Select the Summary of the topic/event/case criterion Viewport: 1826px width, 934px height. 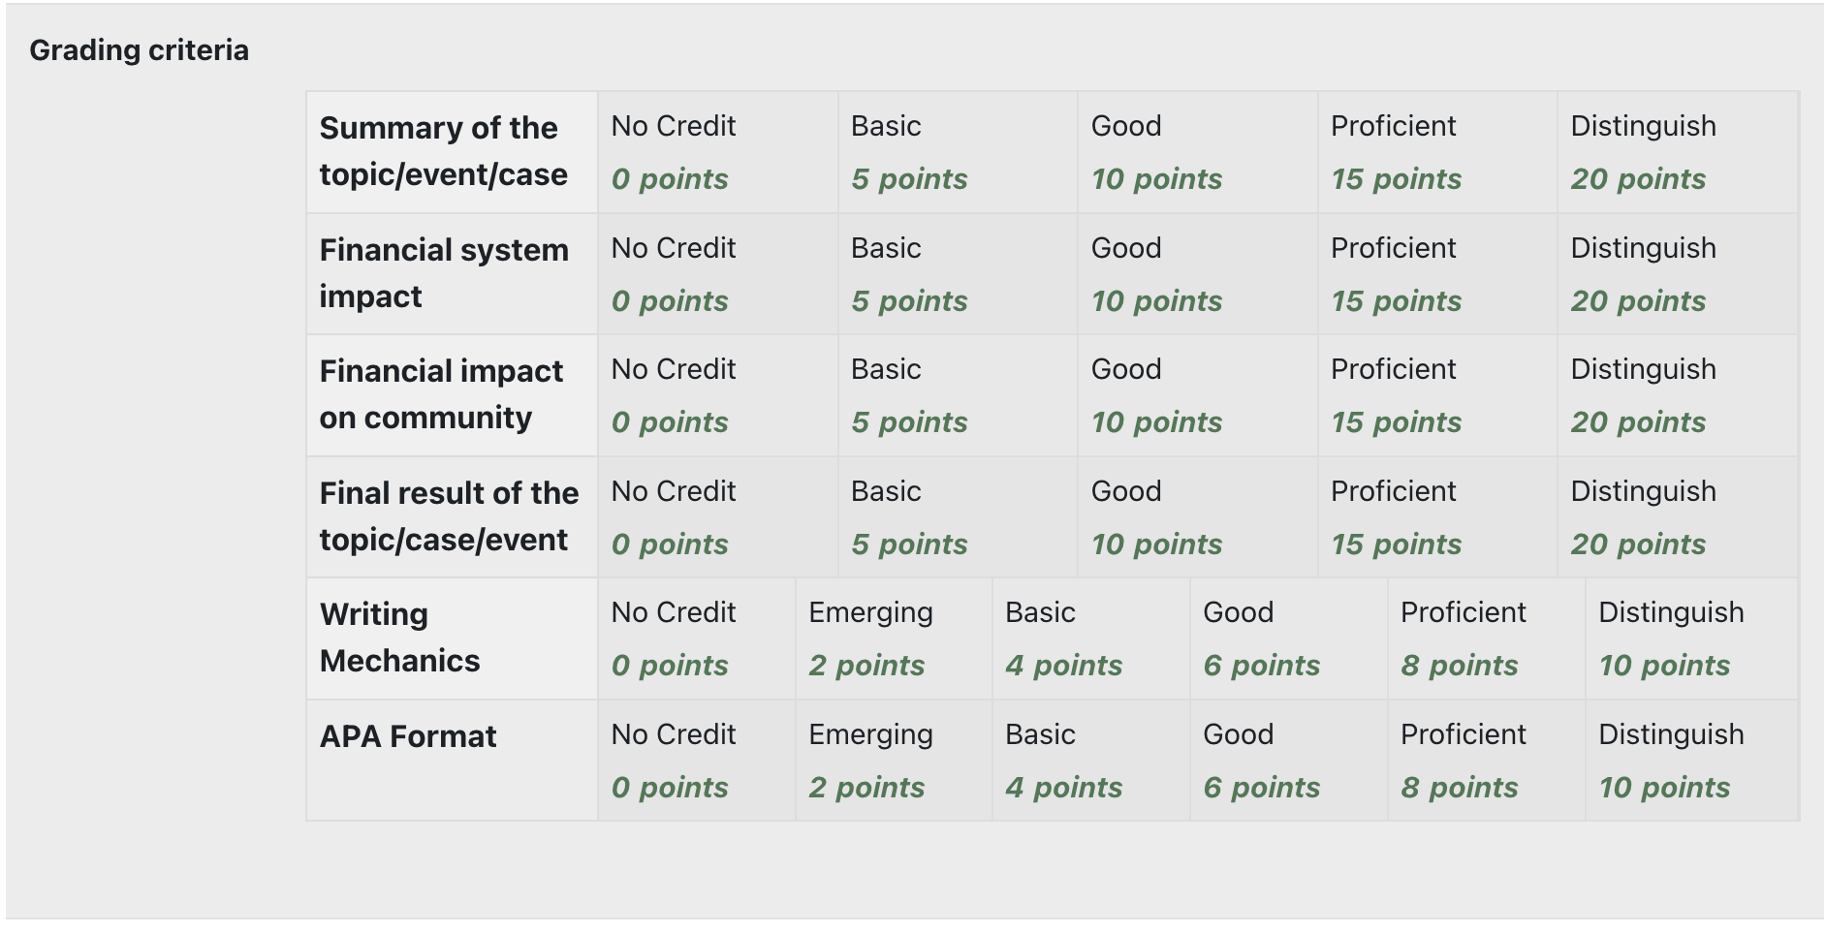[452, 152]
